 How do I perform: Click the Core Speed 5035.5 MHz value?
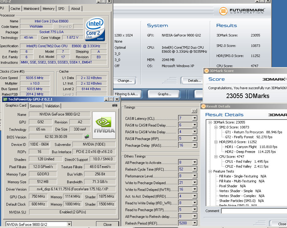[x=35, y=78]
